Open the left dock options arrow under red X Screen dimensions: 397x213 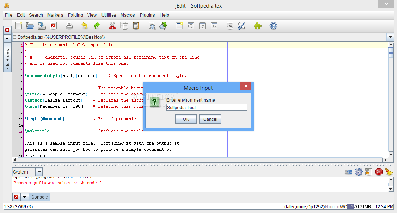tap(7, 39)
